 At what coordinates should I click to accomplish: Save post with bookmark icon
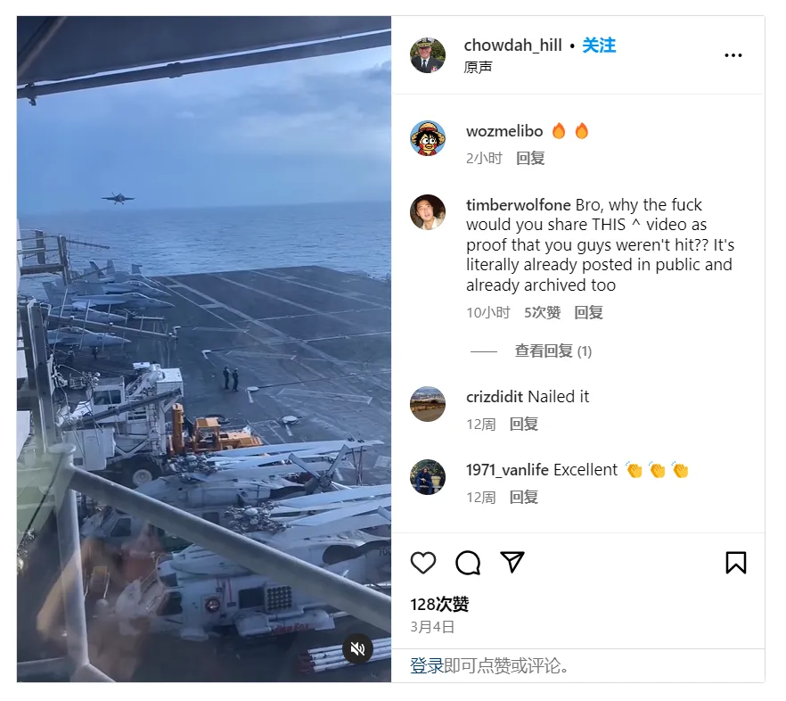pos(736,562)
